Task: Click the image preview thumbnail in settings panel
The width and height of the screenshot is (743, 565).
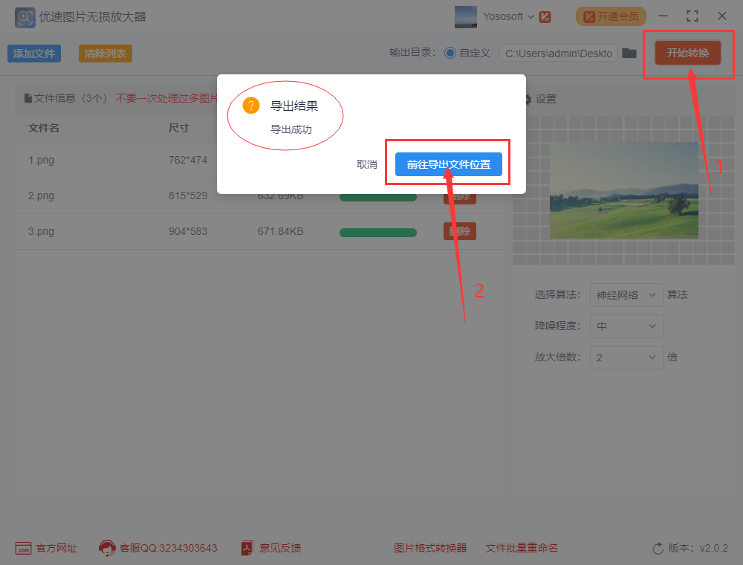Action: coord(624,190)
